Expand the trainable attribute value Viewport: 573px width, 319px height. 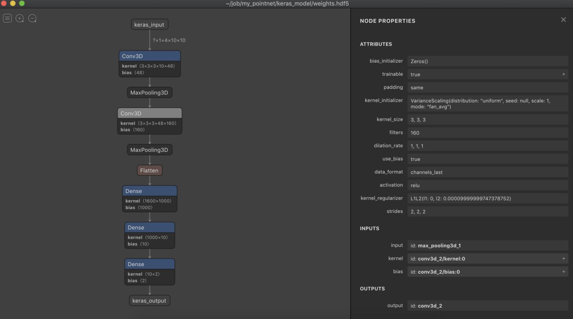tap(563, 74)
